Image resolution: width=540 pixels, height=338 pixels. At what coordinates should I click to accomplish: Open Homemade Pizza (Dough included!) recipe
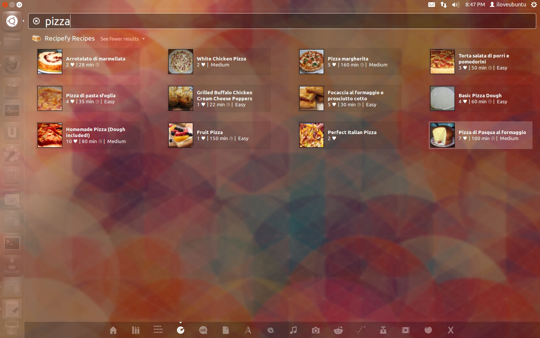[x=88, y=135]
